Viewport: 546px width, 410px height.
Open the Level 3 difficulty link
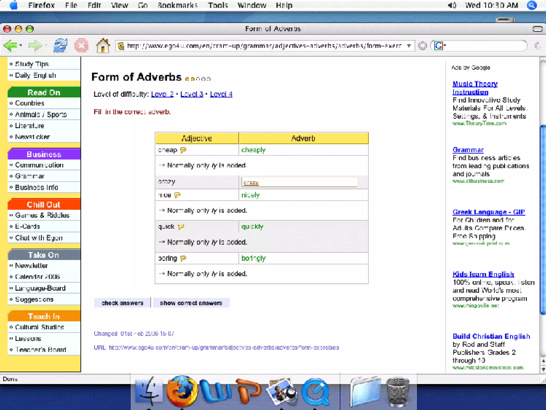pos(192,94)
